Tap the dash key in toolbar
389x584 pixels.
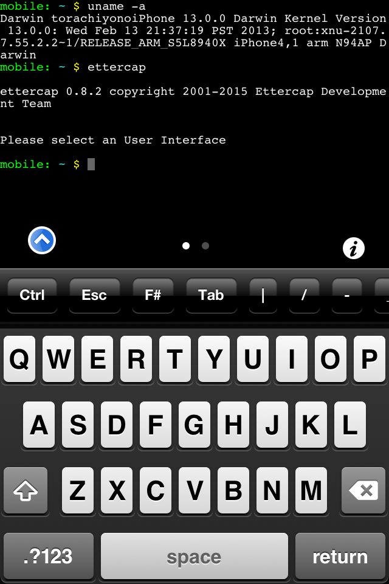[347, 296]
